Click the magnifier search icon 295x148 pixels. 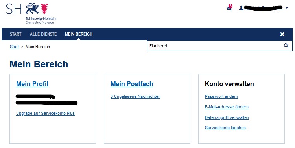pyautogui.click(x=286, y=46)
